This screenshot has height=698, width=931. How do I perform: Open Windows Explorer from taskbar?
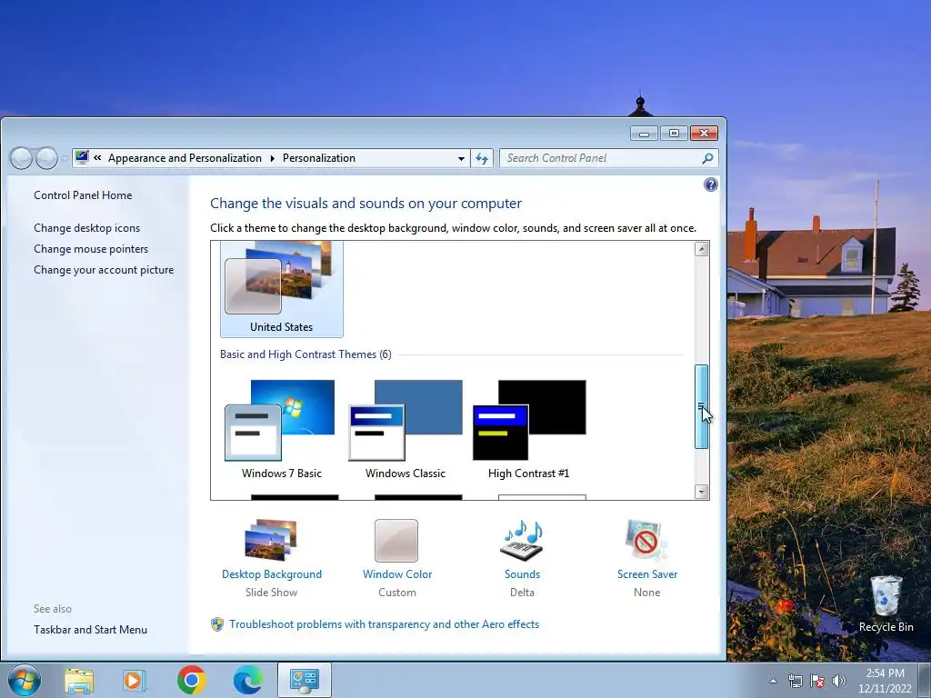tap(79, 680)
